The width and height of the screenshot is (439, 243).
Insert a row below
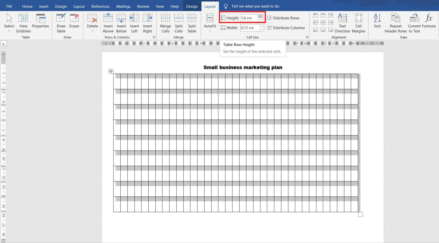tap(121, 23)
